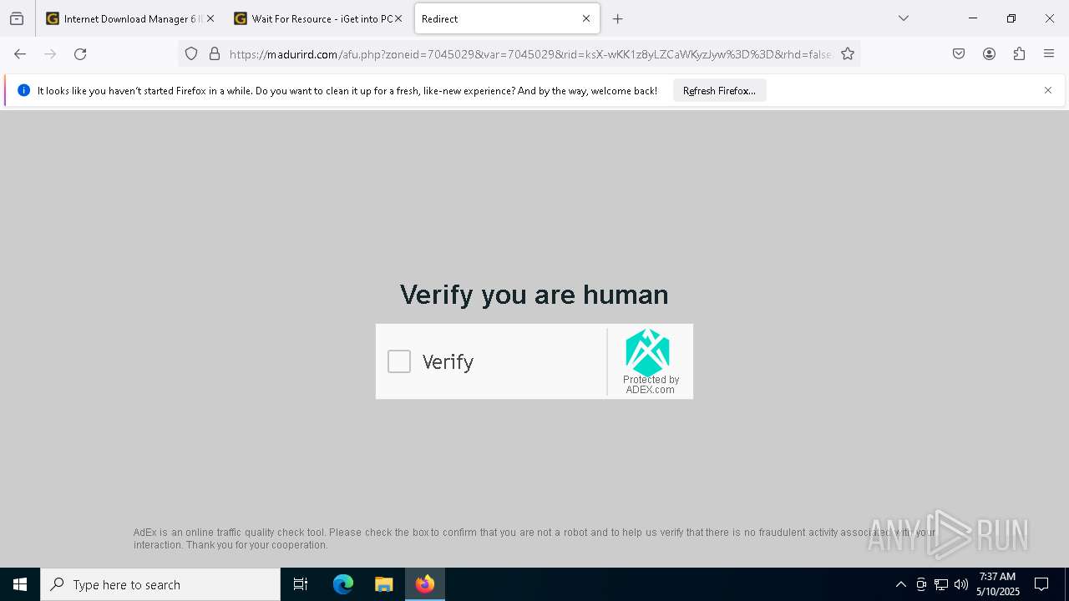Save page to Pocket
The height and width of the screenshot is (601, 1069).
[x=959, y=54]
